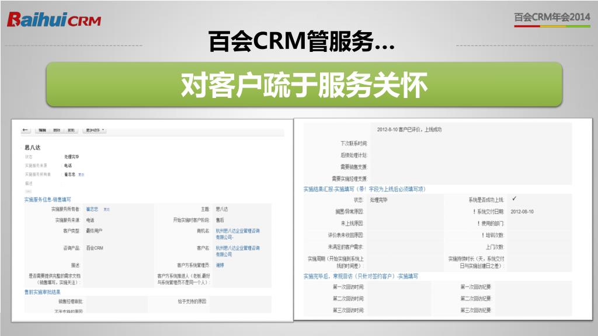598x336 pixels.
Task: Click the Baihui CRM logo
Action: (x=54, y=20)
